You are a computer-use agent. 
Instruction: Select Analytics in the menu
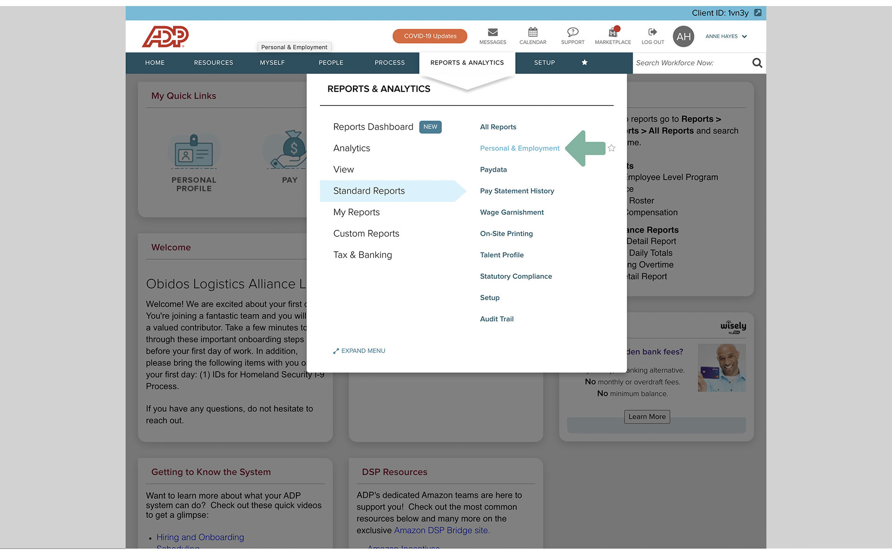click(351, 148)
